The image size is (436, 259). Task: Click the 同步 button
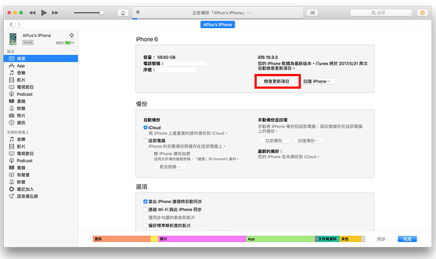click(381, 239)
